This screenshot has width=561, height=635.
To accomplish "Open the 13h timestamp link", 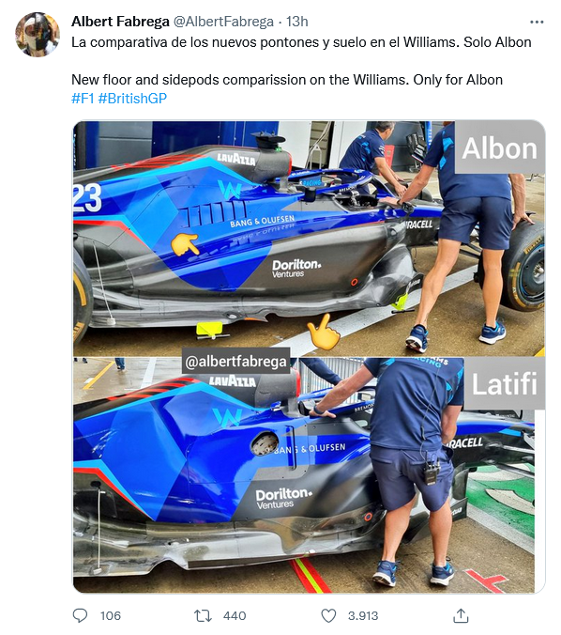I will [x=297, y=22].
